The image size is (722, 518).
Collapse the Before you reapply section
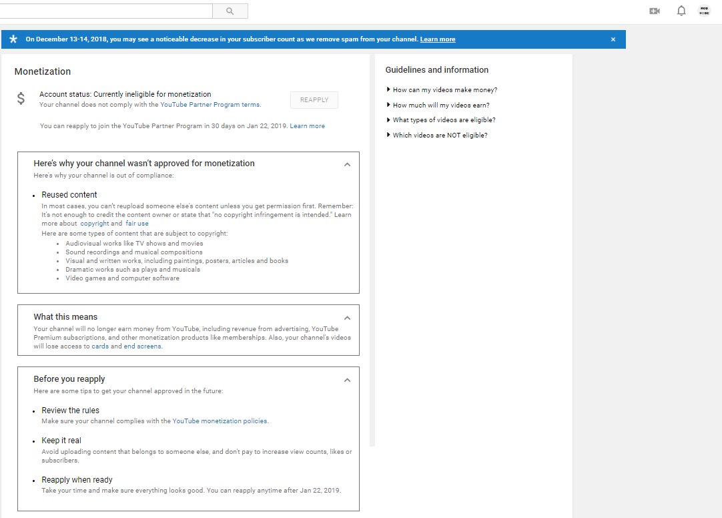(x=347, y=380)
